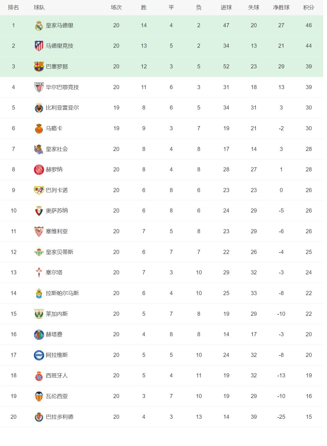Click the 进球 column header
Image resolution: width=327 pixels, height=446 pixels.
click(226, 7)
